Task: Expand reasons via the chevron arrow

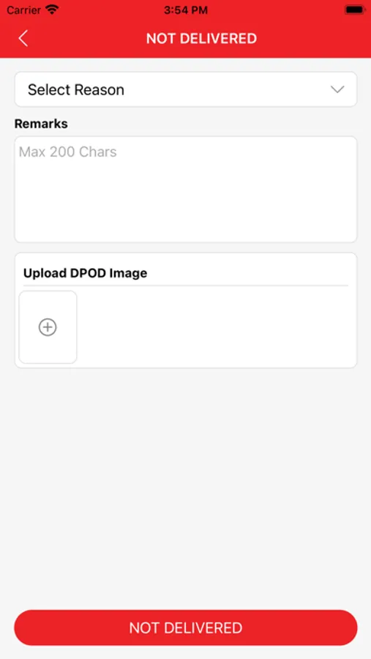Action: [x=337, y=89]
